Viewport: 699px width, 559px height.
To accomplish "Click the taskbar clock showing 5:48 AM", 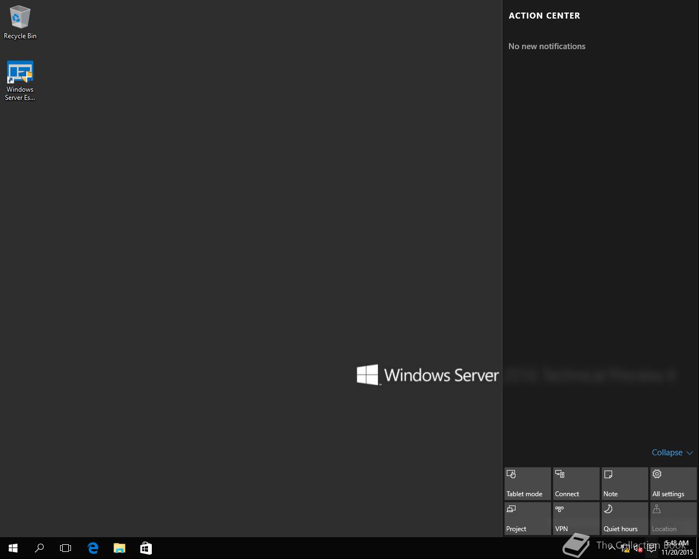I will [677, 548].
